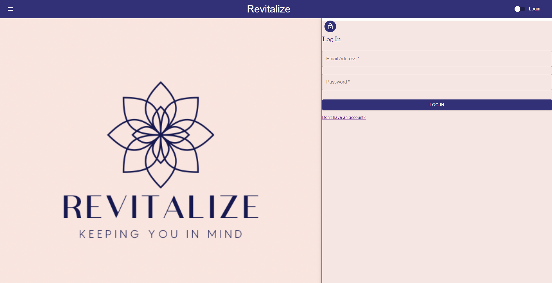Toggle the theme switch next to Login

click(520, 9)
